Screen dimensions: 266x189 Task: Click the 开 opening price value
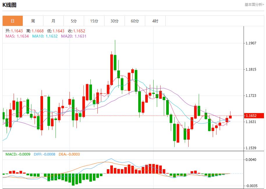(14, 31)
